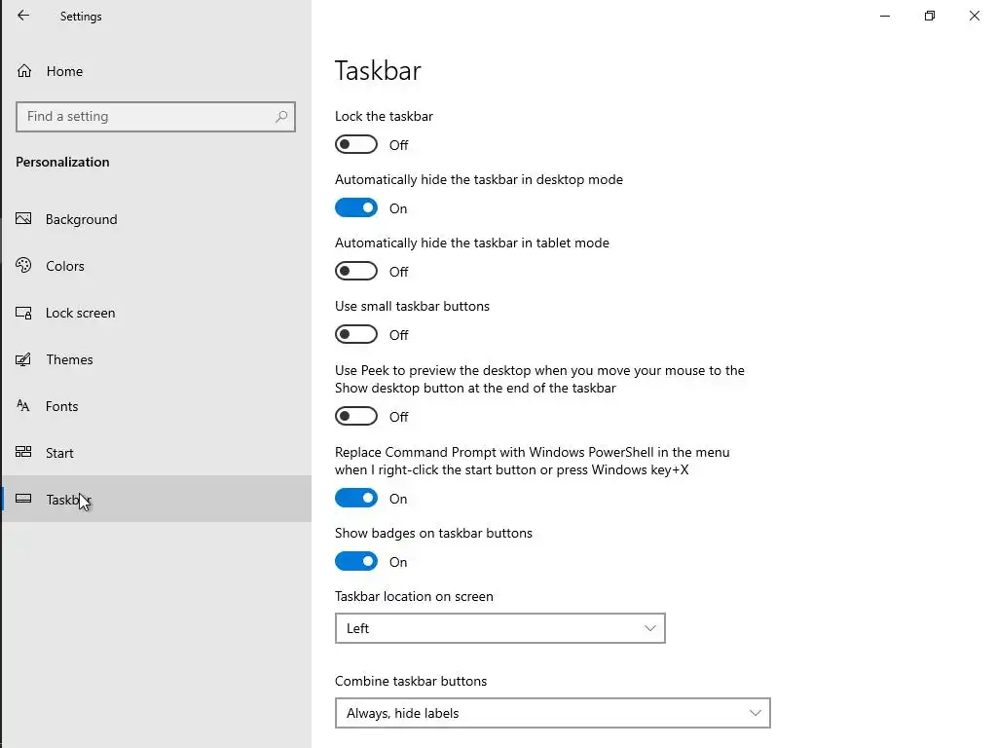Select the Lock screen monitor icon
The width and height of the screenshot is (997, 748).
coord(24,313)
